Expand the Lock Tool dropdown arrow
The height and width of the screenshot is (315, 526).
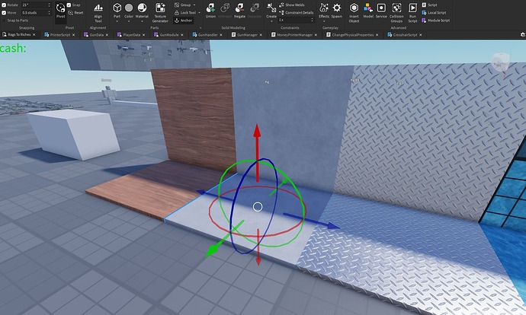199,13
